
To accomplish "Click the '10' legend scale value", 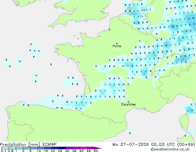I will (x=39, y=151).
